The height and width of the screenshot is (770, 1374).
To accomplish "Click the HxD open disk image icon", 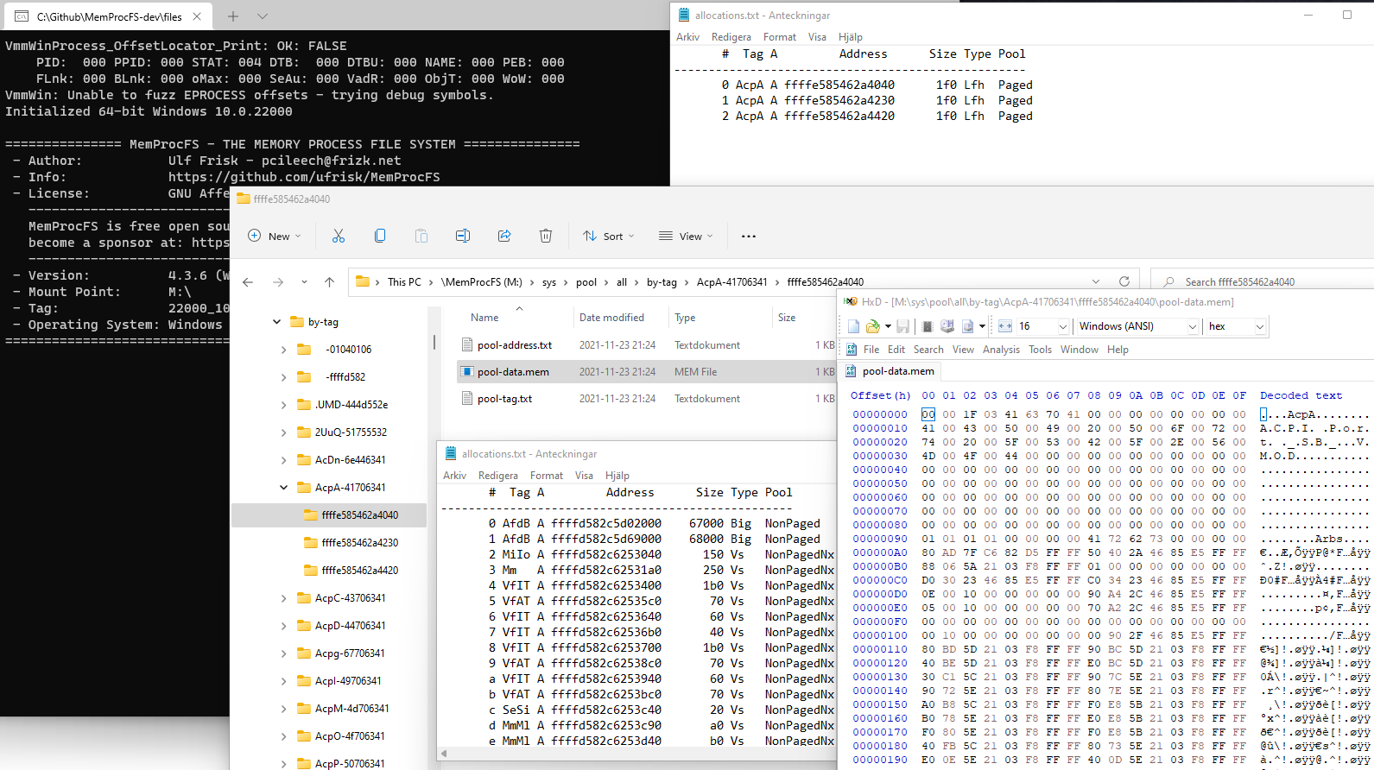I will (967, 326).
